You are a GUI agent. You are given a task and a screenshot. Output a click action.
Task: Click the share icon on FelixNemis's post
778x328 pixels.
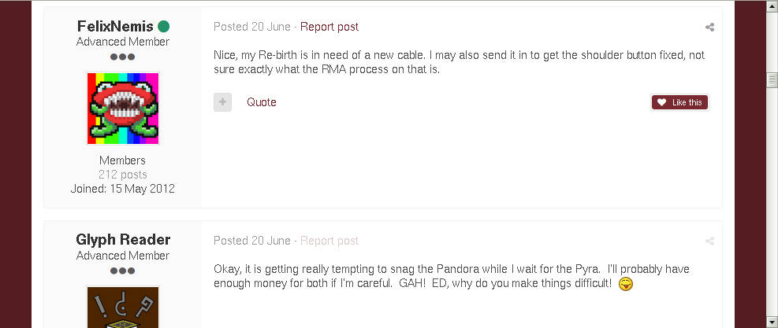click(x=709, y=28)
